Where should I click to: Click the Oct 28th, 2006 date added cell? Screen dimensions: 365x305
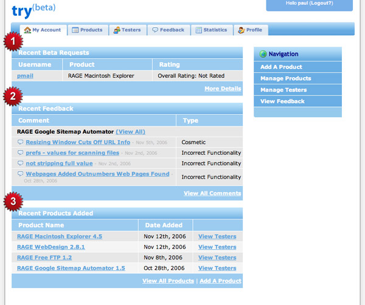point(165,268)
